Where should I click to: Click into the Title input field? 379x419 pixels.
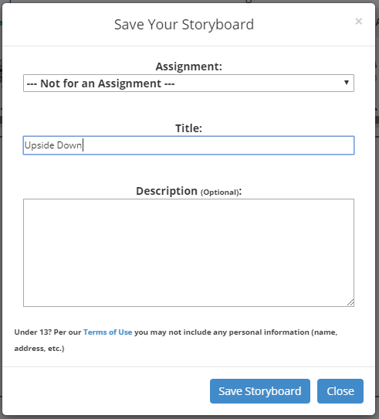(188, 145)
